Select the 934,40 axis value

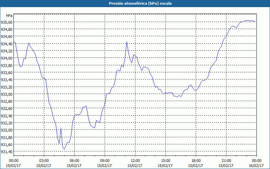point(6,44)
